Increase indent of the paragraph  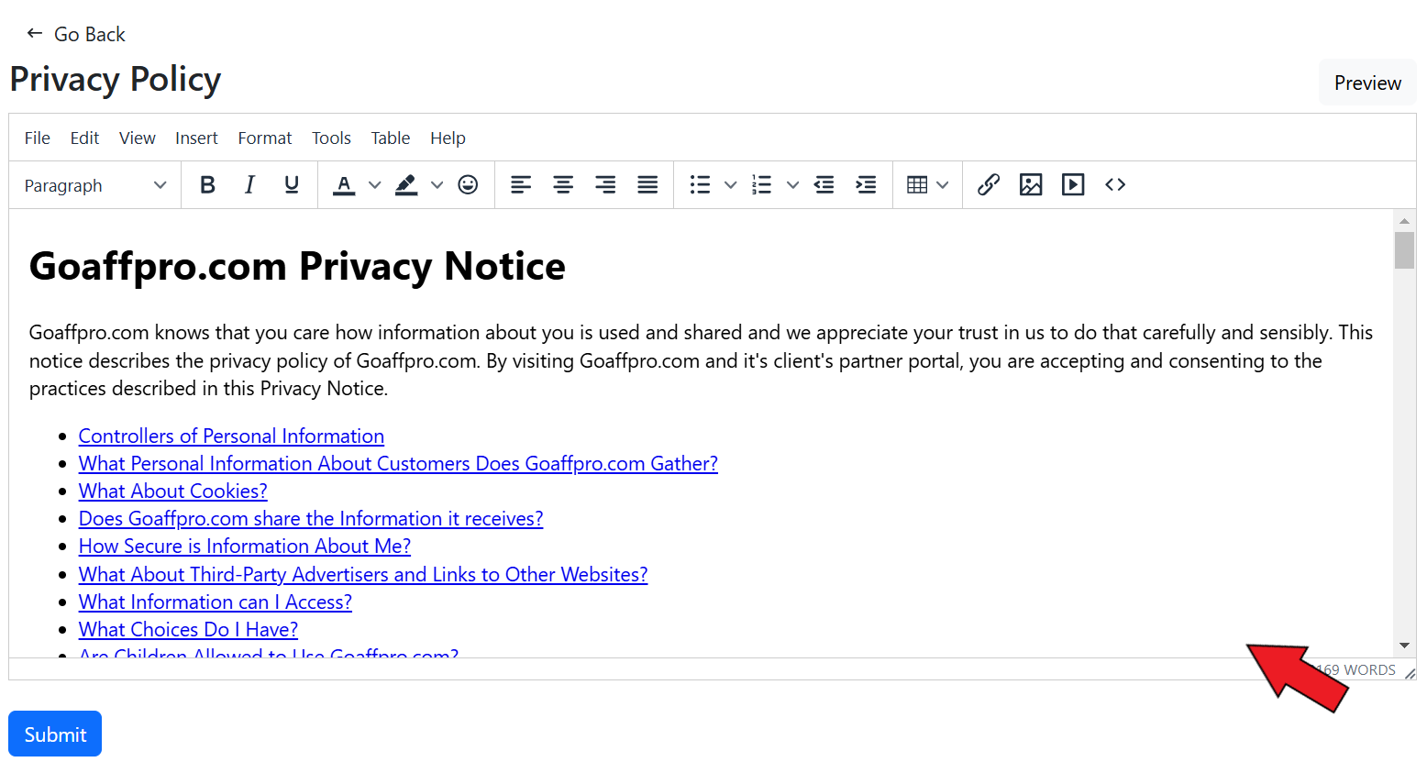866,185
